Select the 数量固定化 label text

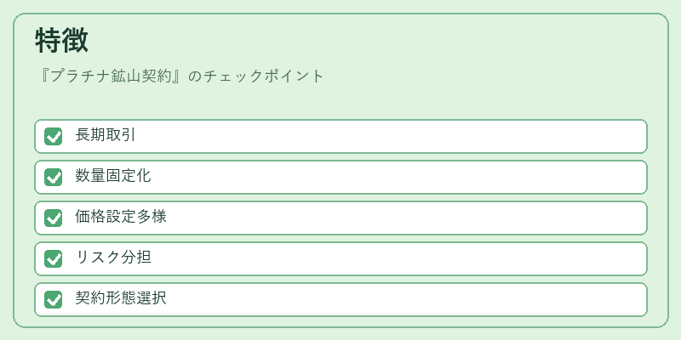113,176
